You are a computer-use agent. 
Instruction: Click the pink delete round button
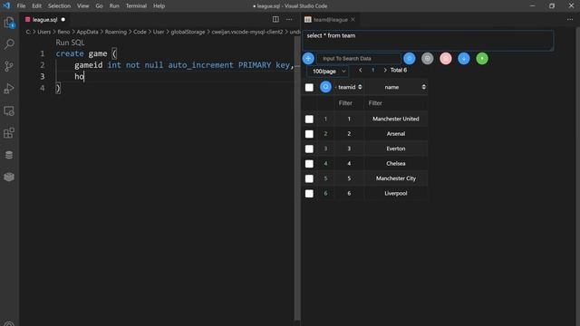pyautogui.click(x=446, y=58)
